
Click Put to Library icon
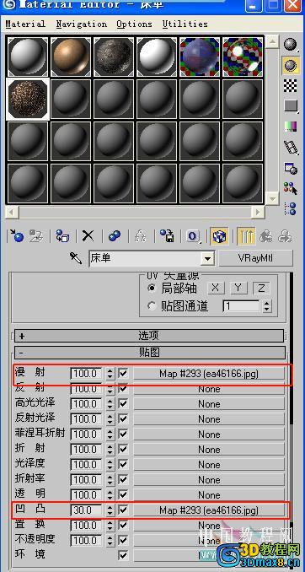[168, 236]
